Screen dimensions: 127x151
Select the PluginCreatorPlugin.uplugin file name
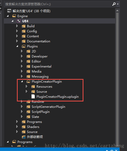pos(58,97)
